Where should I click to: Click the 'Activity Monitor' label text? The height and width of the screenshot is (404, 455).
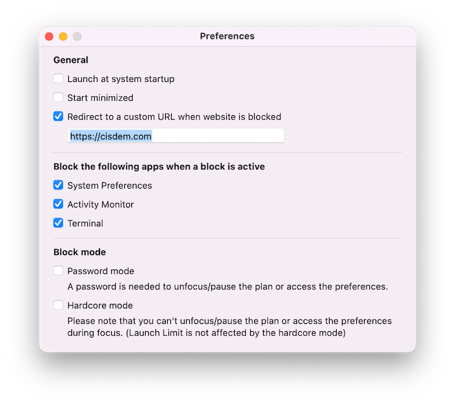point(100,204)
